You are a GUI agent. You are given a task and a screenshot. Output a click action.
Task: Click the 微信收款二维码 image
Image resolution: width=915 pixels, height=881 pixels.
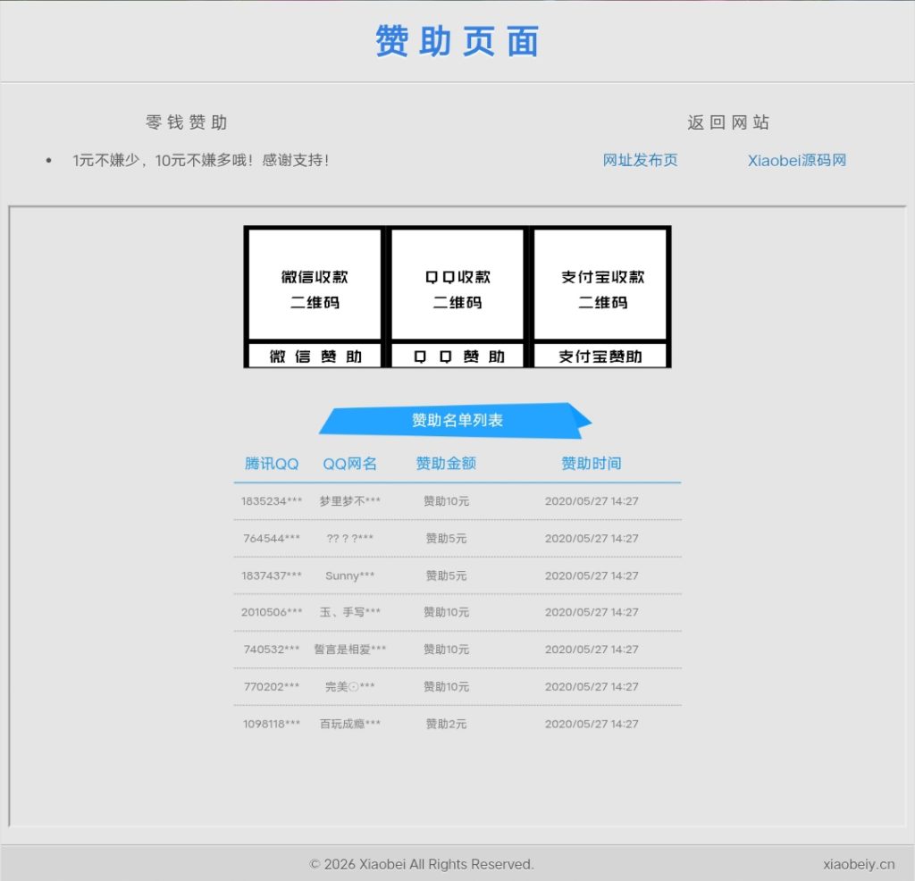(315, 284)
